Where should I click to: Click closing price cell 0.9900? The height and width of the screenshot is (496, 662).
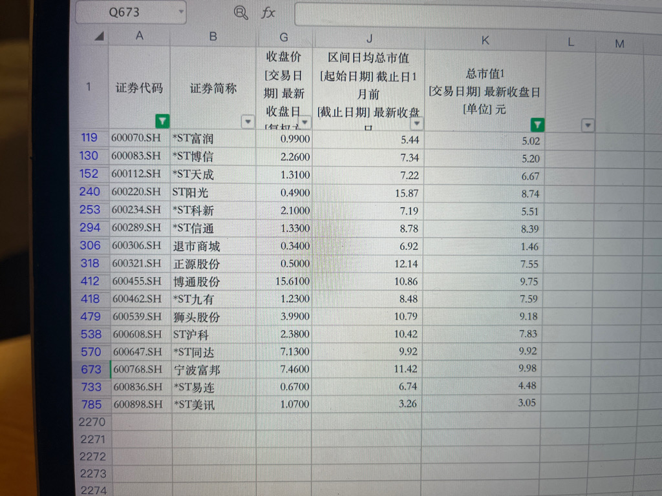(x=284, y=139)
